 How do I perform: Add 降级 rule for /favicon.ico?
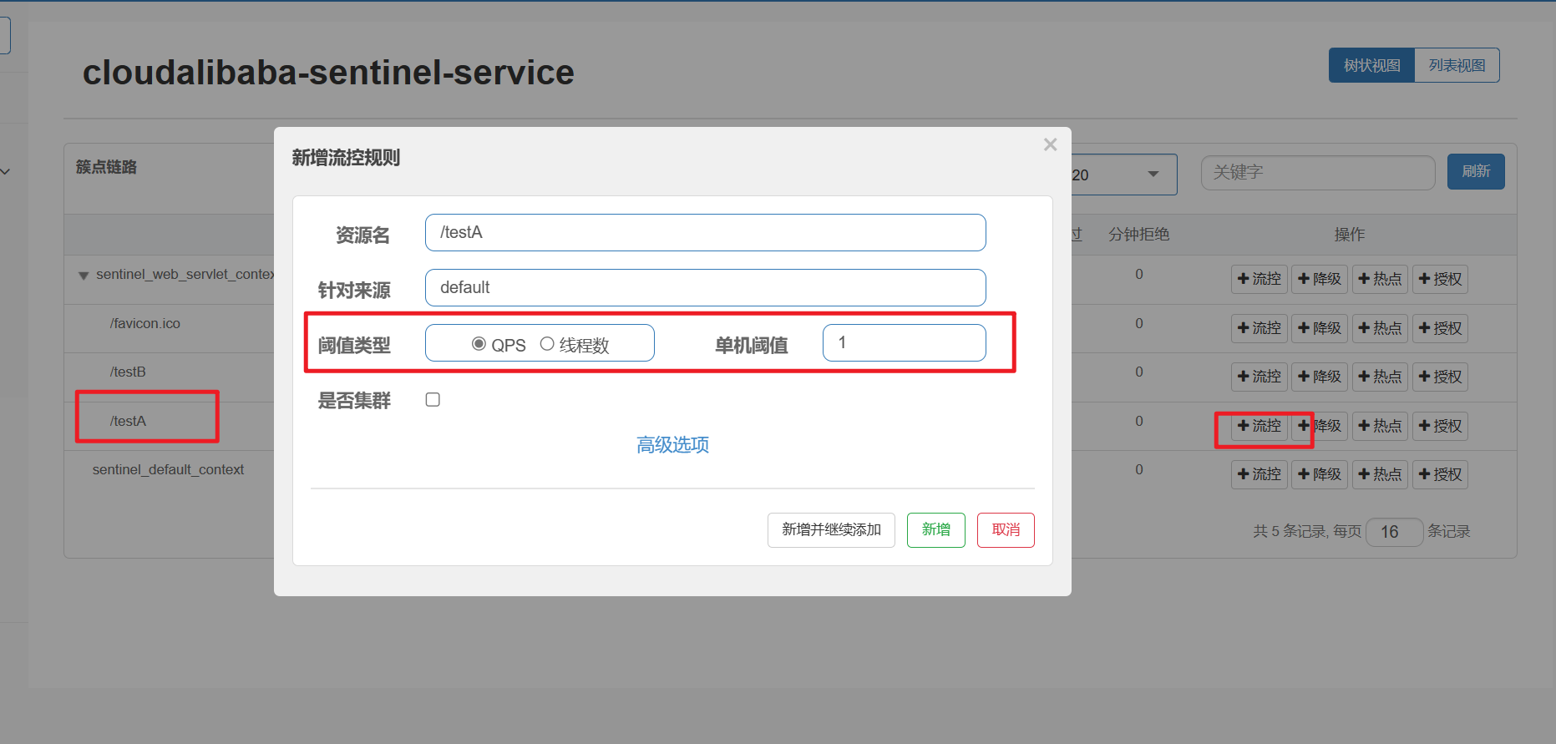(x=1320, y=328)
